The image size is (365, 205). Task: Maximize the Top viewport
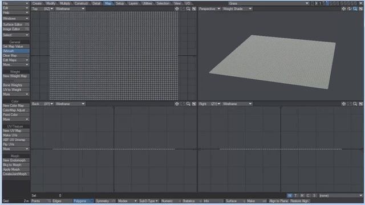click(x=194, y=9)
